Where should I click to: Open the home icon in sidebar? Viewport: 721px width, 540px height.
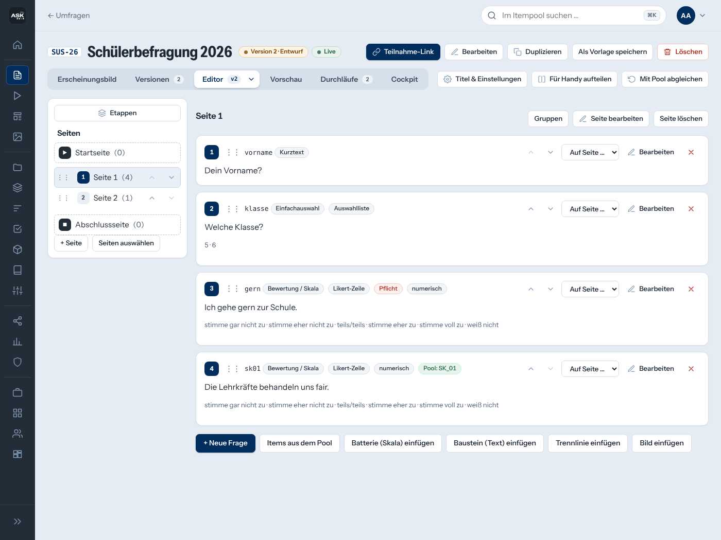coord(18,45)
